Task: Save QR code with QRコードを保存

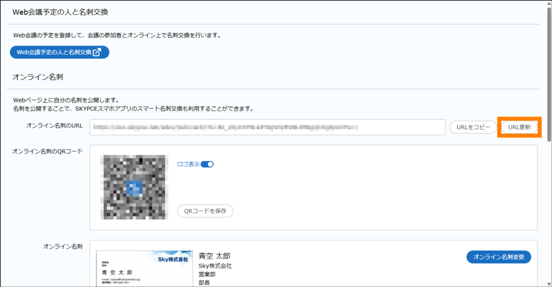Action: pyautogui.click(x=205, y=211)
